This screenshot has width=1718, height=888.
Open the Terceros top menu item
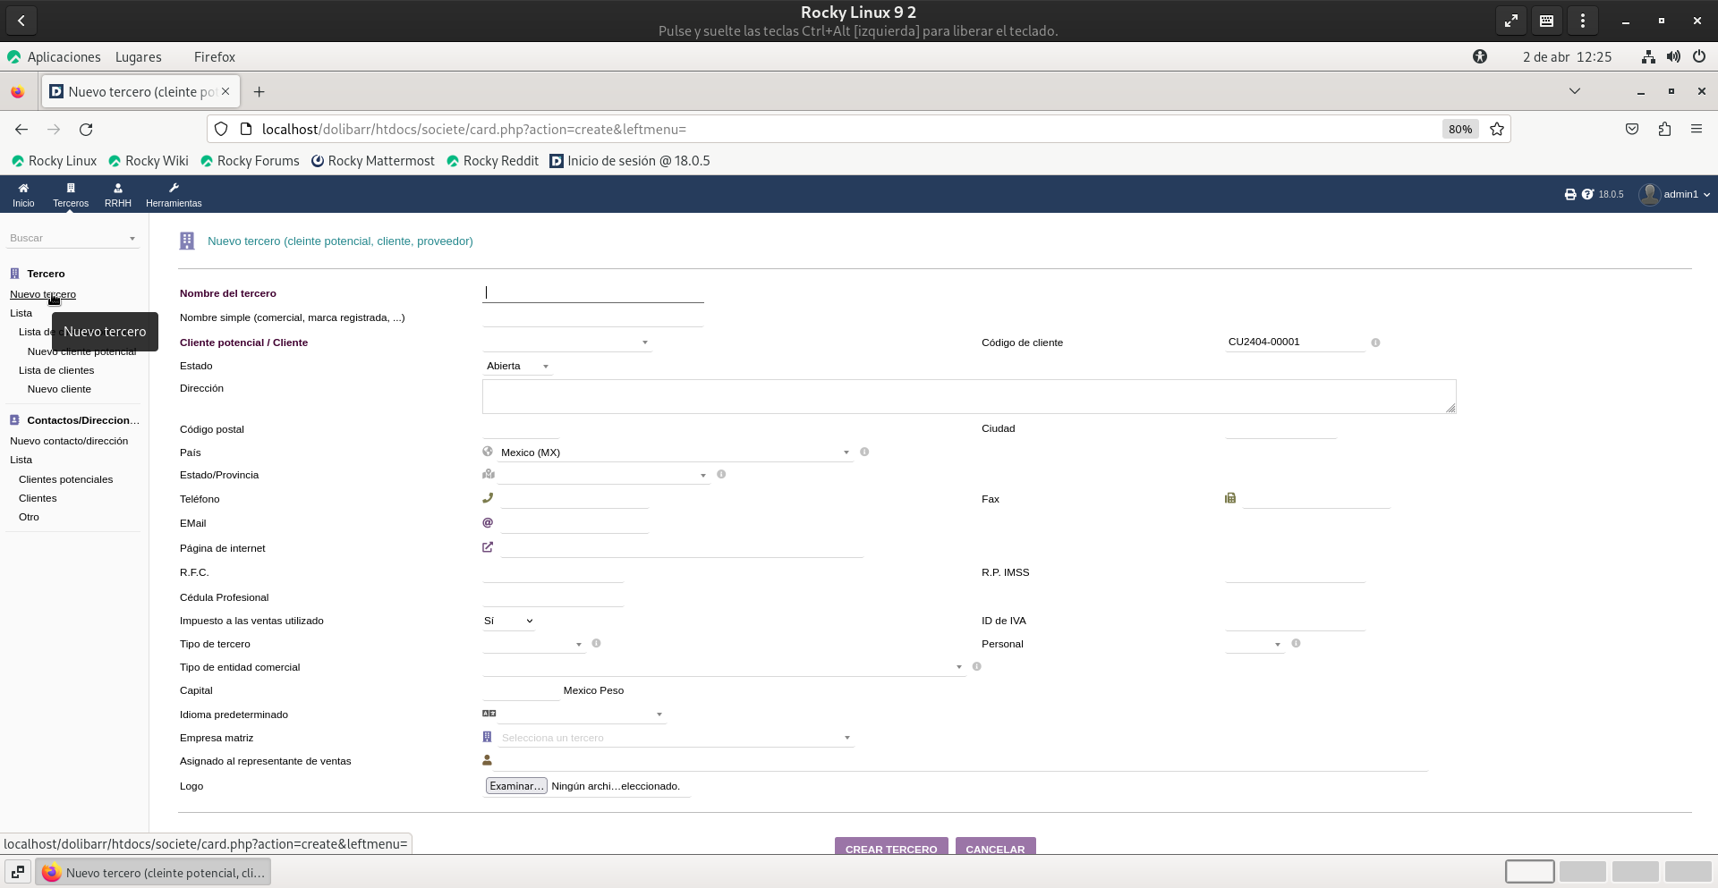pos(71,193)
